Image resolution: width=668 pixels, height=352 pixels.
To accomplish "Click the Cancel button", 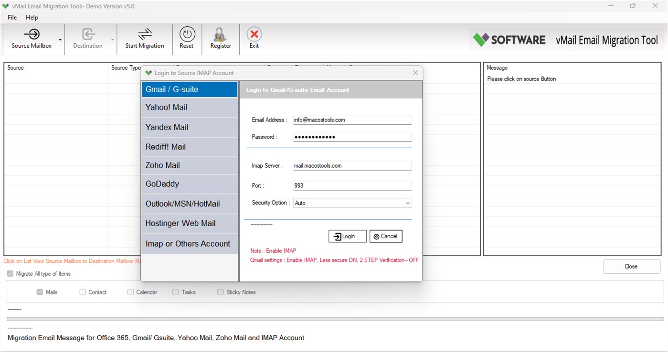I will coord(386,236).
